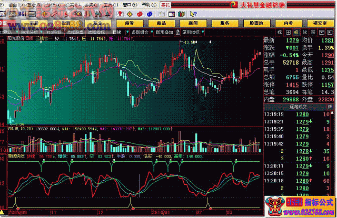
Task: Toggle the 权 ex-rights button
Action: pyautogui.click(x=296, y=32)
